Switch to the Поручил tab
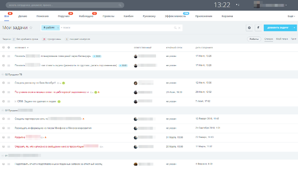This screenshot has width=298, height=173. (x=64, y=16)
